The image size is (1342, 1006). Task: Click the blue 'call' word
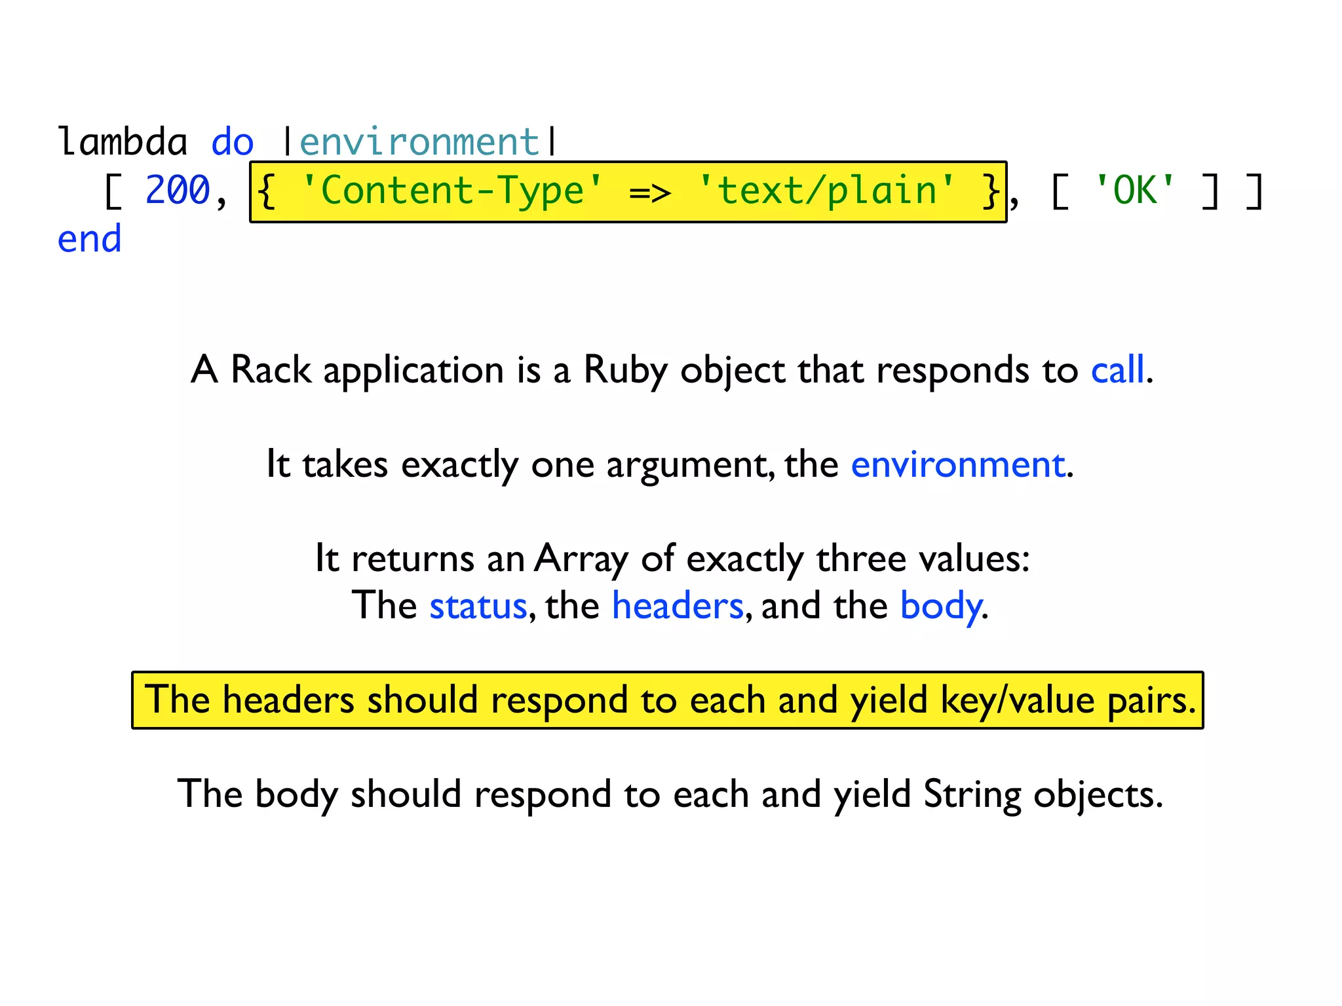(x=1117, y=370)
